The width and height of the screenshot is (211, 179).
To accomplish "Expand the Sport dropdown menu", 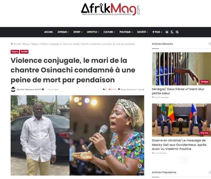I will tap(78, 32).
